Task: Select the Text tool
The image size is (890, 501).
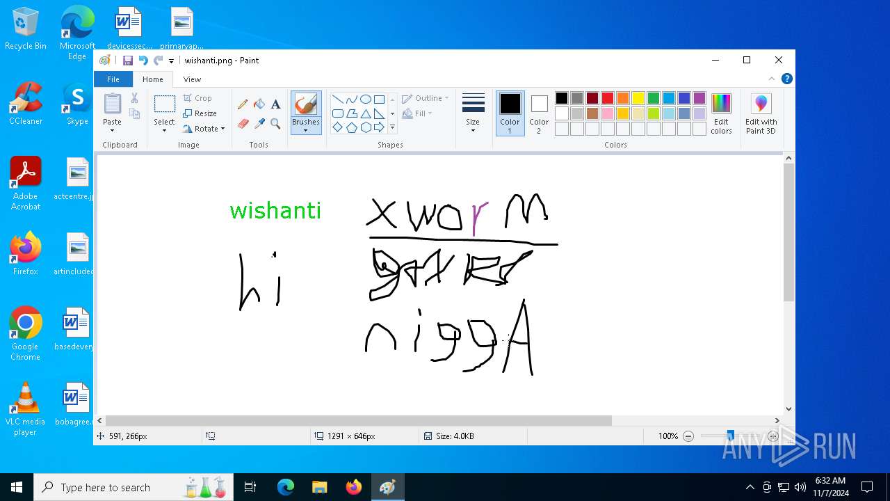Action: click(276, 104)
